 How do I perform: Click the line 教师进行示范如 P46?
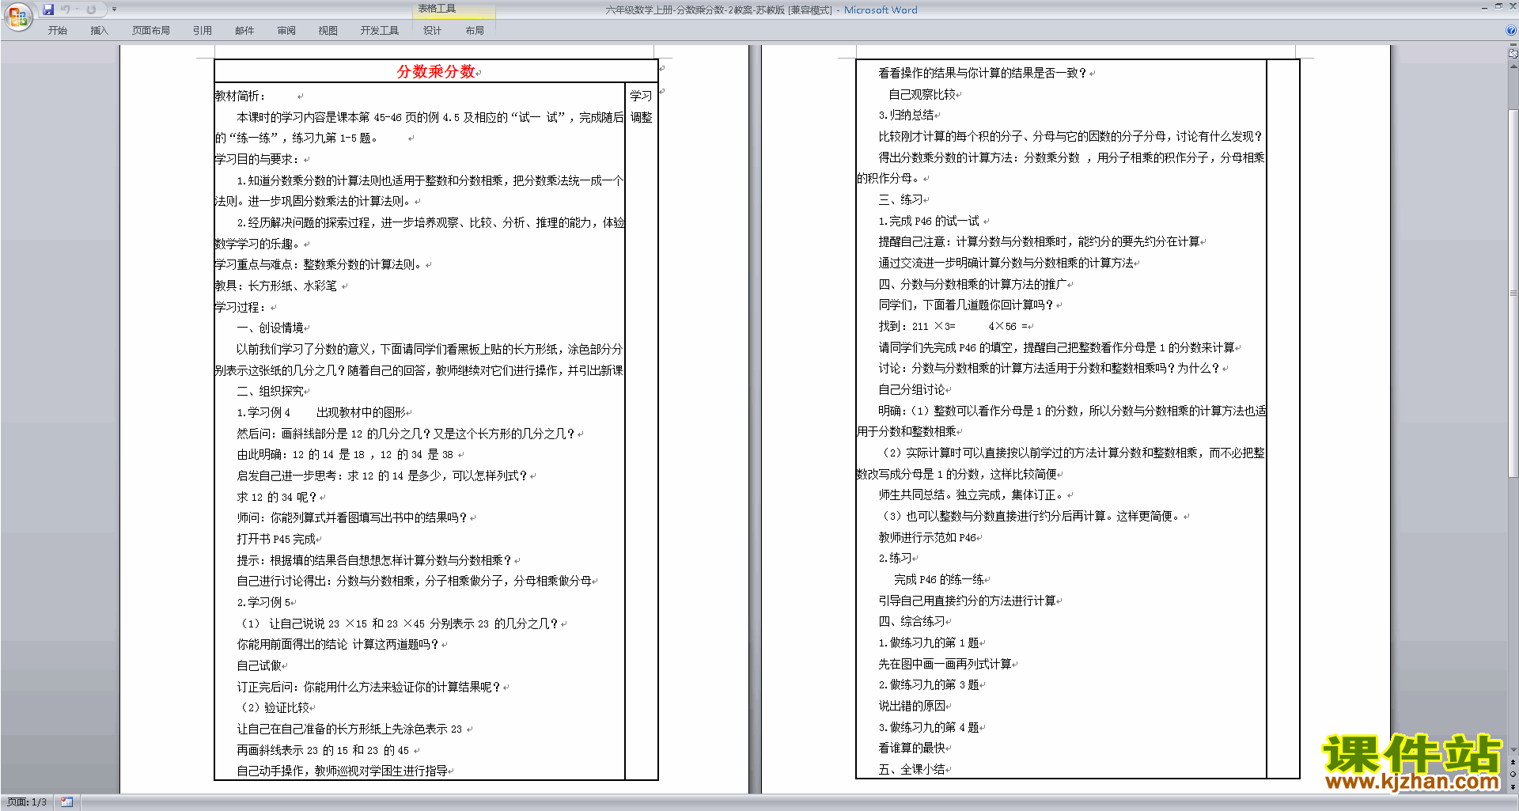(927, 537)
